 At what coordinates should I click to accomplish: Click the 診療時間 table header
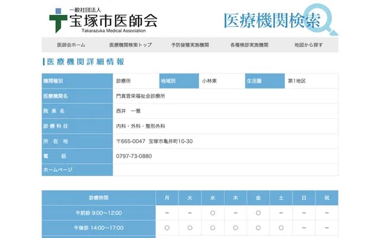(99, 198)
